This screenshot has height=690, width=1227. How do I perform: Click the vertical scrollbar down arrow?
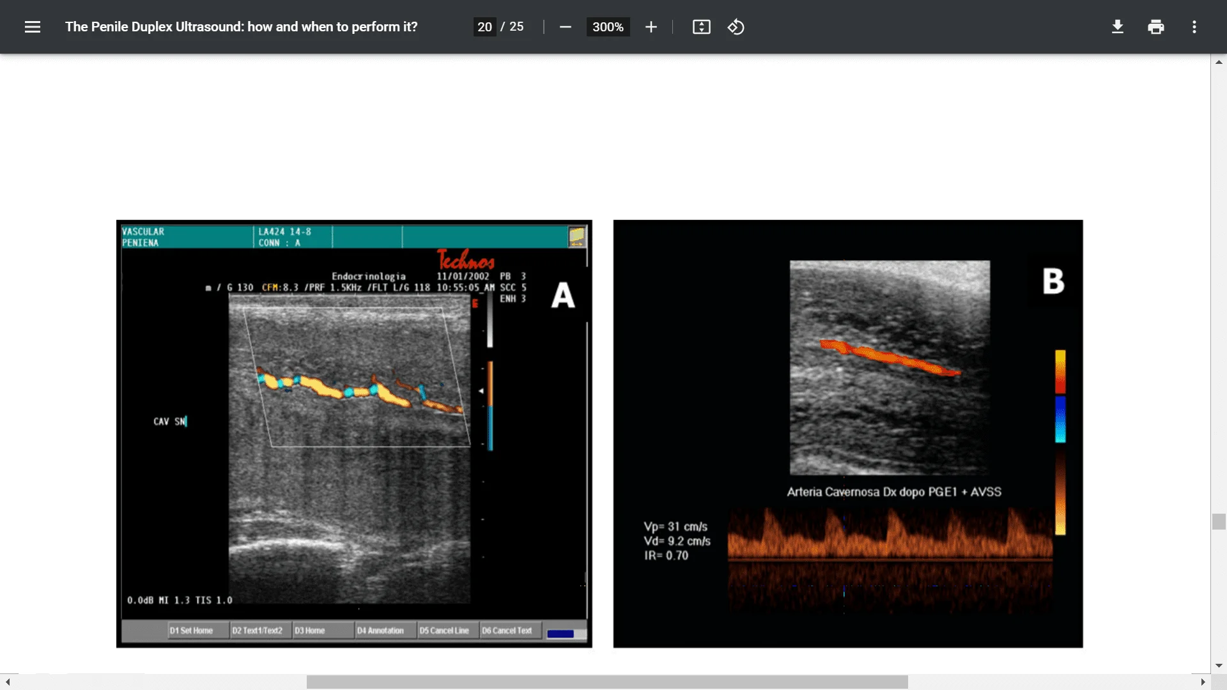click(x=1219, y=666)
